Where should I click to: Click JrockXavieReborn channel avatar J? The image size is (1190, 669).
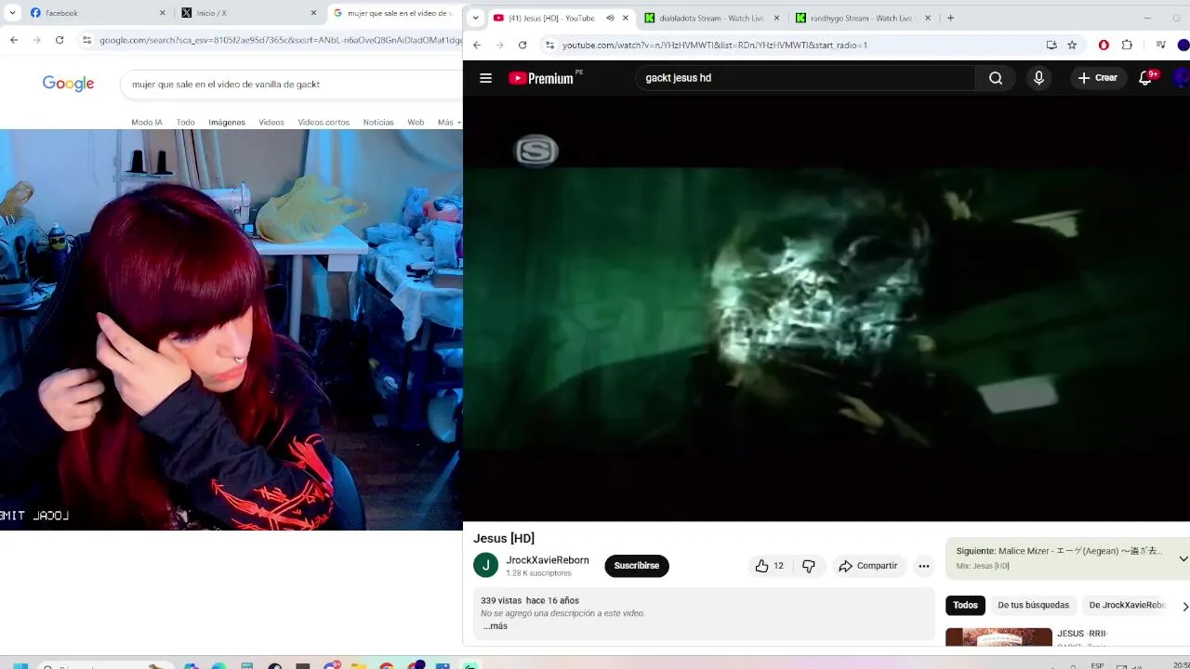pyautogui.click(x=485, y=565)
